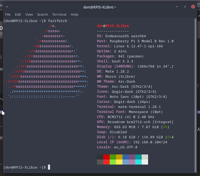
Task: Click Swap value 'Disabled'
Action: (x=118, y=132)
